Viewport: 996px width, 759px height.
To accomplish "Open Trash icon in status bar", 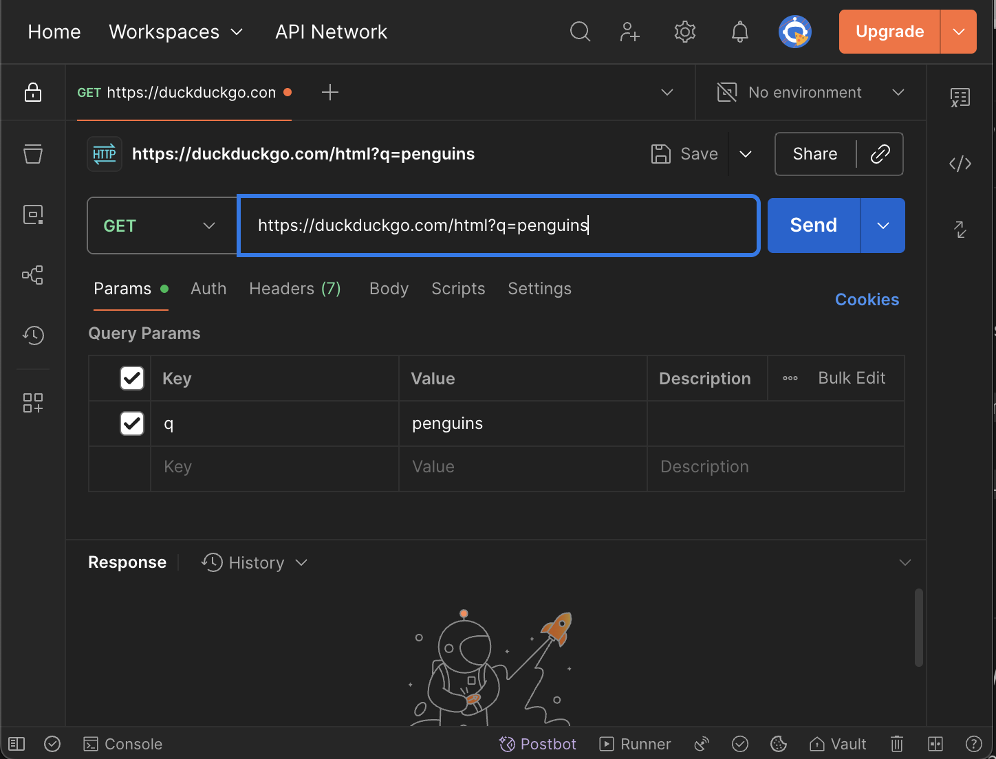I will pyautogui.click(x=897, y=744).
